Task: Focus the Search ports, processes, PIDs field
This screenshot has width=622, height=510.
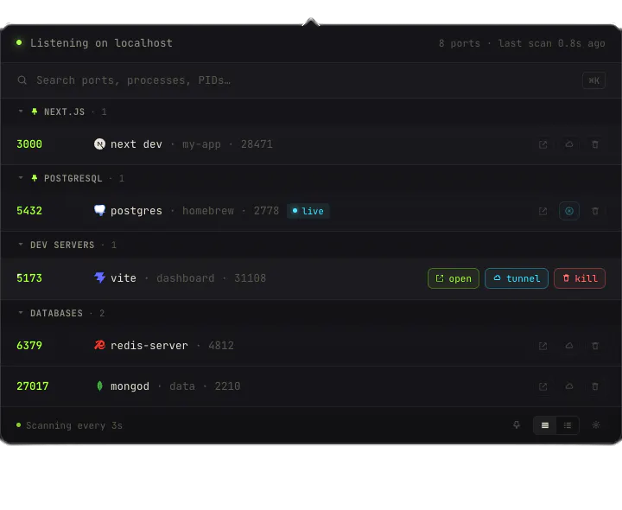Action: pos(311,80)
